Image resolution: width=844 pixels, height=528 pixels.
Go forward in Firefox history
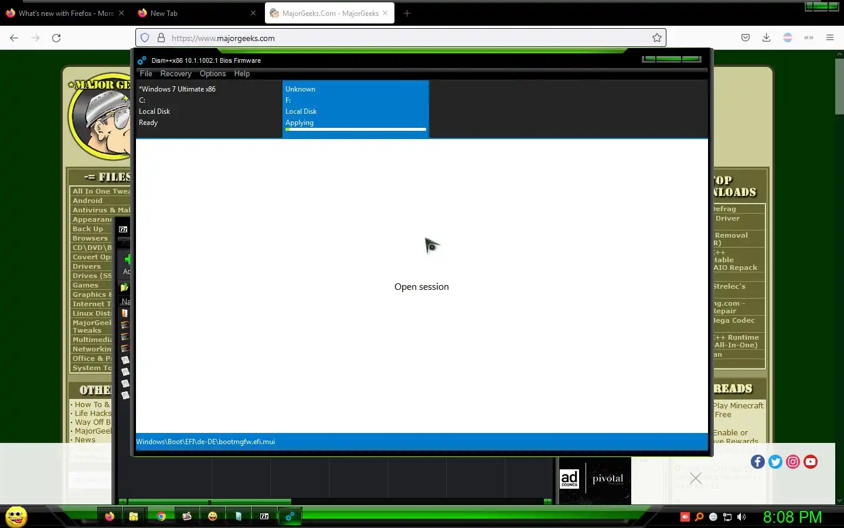[x=35, y=38]
